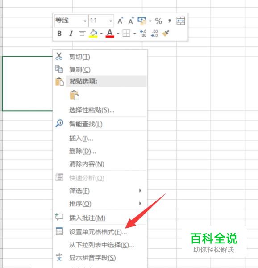Select 智能查找(L) menu entry
This screenshot has width=258, height=268.
pos(100,124)
